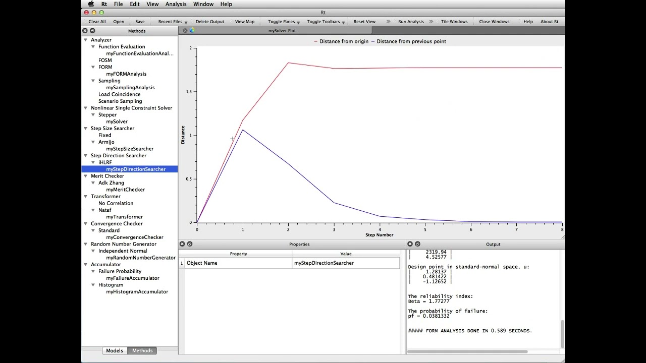This screenshot has width=646, height=363.
Task: Collapse the Convergence Checker node
Action: (86, 224)
